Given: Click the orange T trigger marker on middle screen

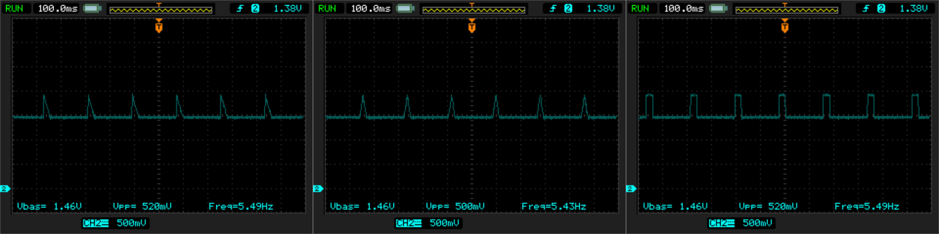Looking at the screenshot, I should (x=472, y=26).
